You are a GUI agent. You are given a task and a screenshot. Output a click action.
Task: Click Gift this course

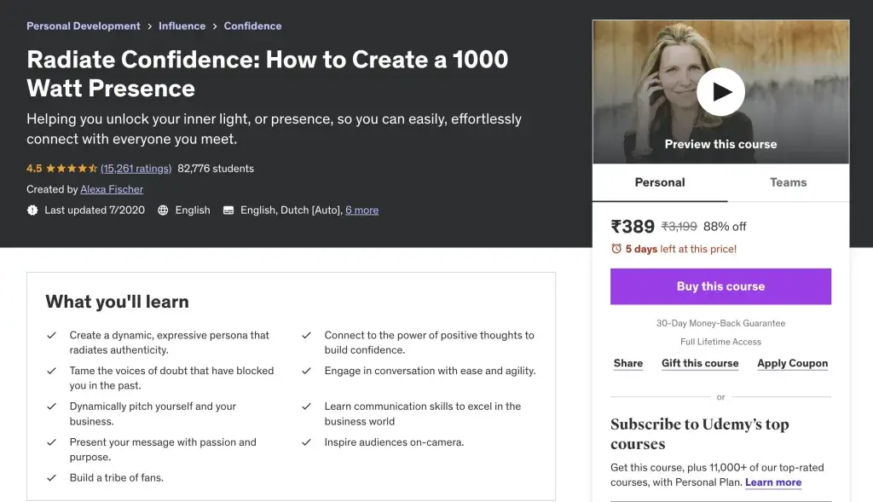click(700, 363)
